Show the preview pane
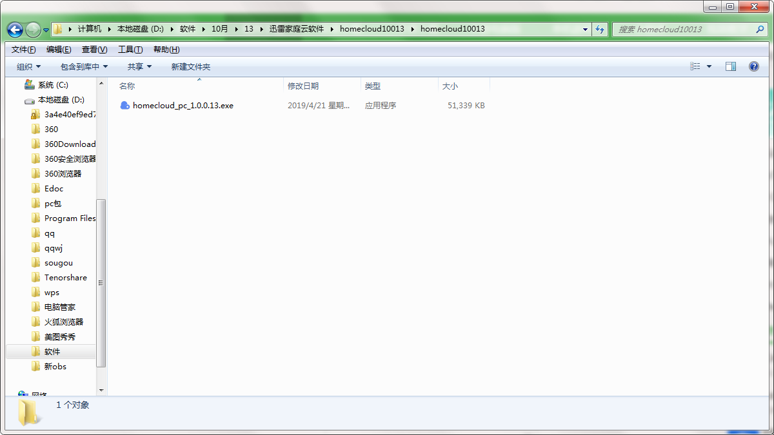Image resolution: width=774 pixels, height=435 pixels. [x=731, y=66]
